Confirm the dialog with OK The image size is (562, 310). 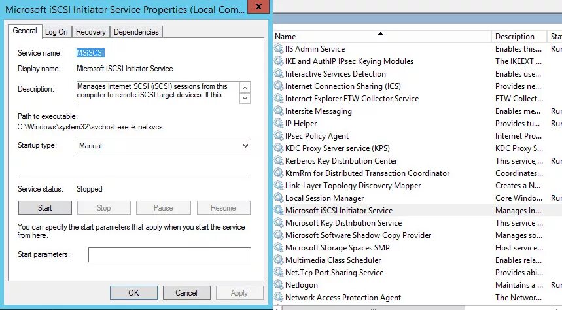point(133,293)
